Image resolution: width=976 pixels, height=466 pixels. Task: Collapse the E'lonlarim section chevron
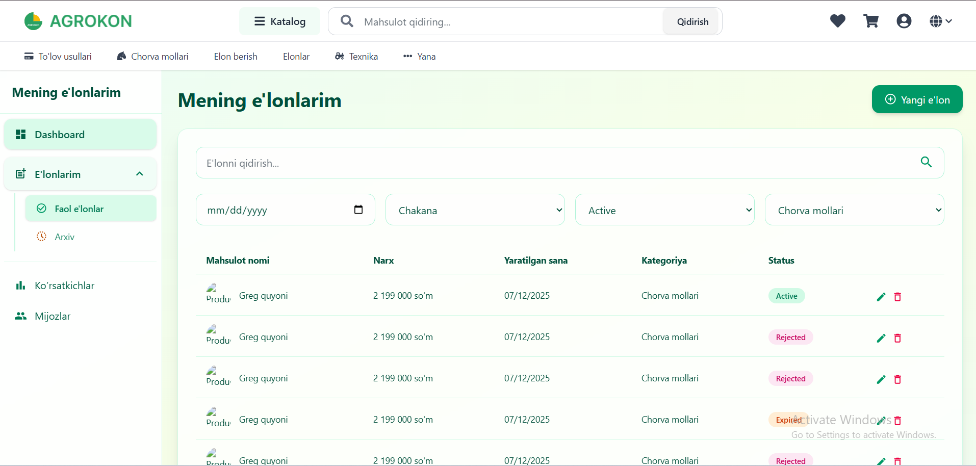[139, 174]
